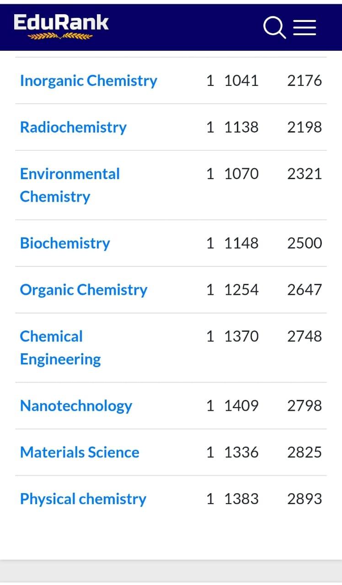The width and height of the screenshot is (342, 585).
Task: Open the search magnifier icon
Action: 274,27
